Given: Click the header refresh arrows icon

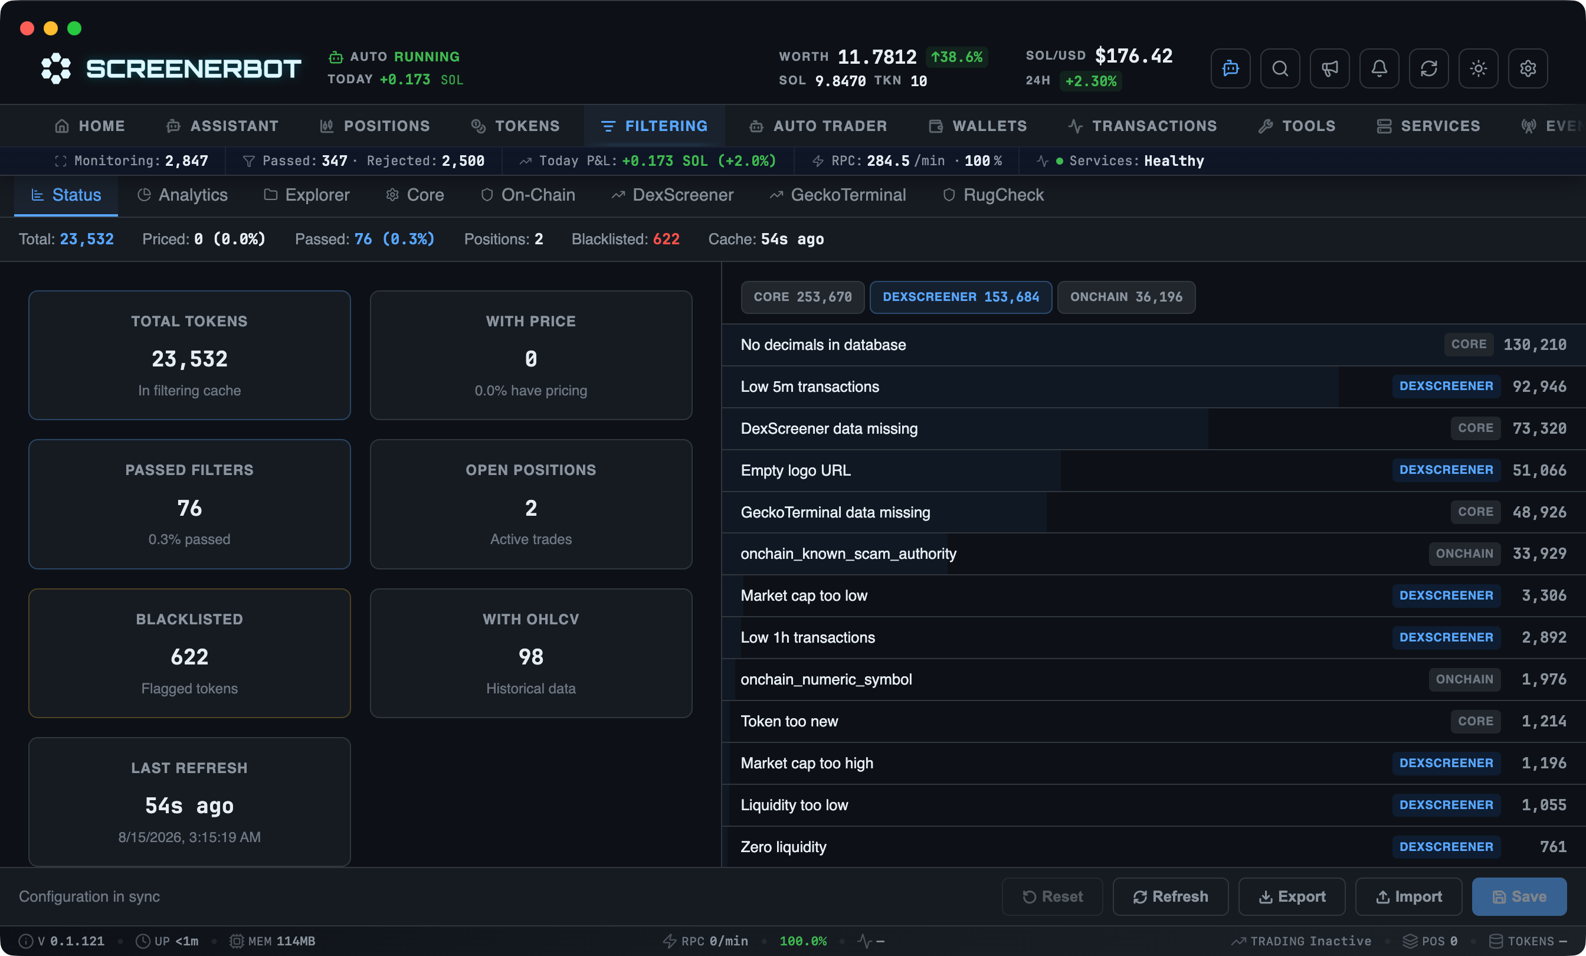Looking at the screenshot, I should coord(1428,68).
